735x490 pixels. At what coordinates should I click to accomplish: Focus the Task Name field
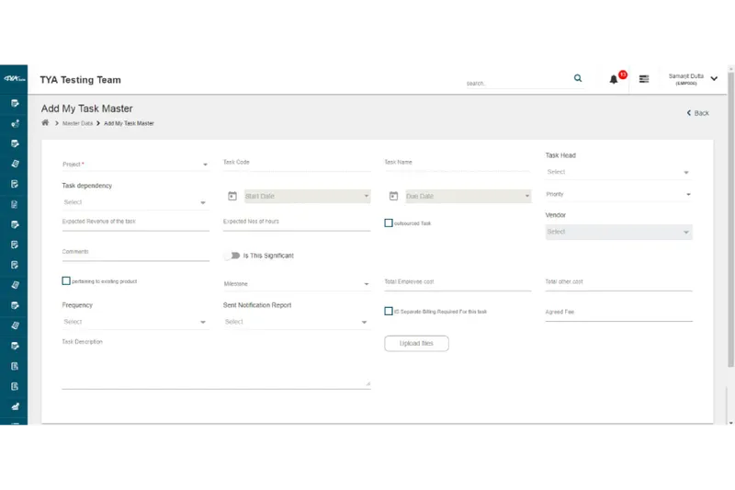tap(458, 165)
